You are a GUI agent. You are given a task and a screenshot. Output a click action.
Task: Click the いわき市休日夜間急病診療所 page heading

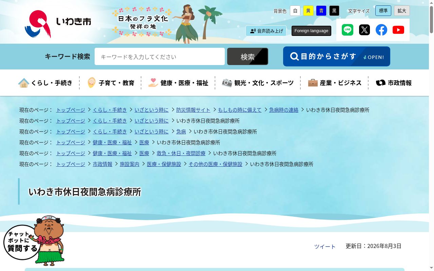85,192
